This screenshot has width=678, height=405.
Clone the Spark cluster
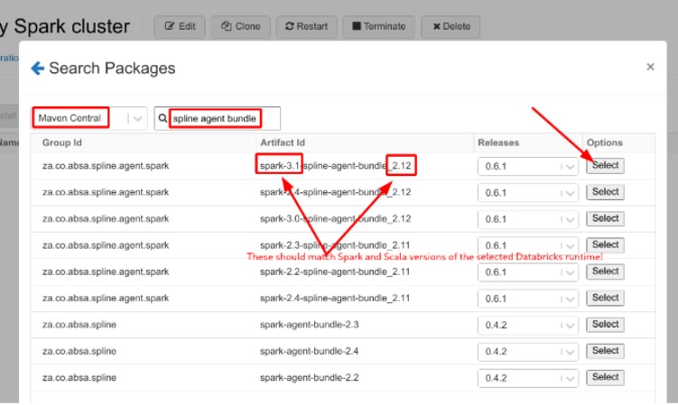240,26
